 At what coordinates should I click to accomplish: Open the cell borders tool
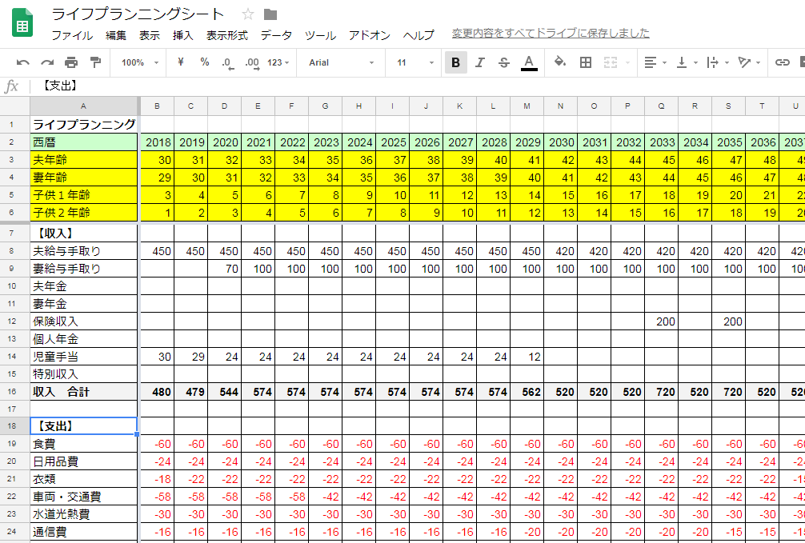(x=586, y=62)
